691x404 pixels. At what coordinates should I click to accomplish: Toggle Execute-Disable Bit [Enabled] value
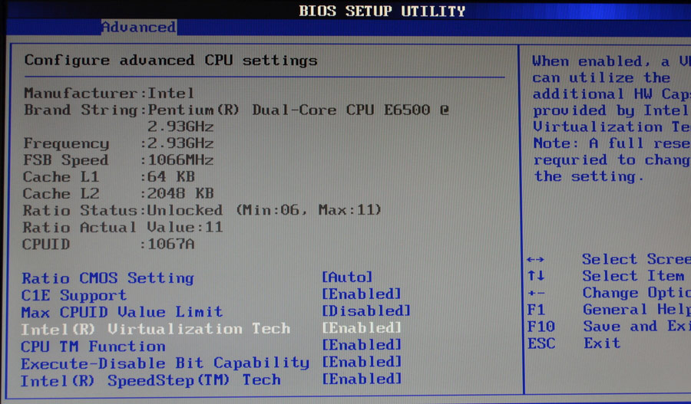coord(362,362)
